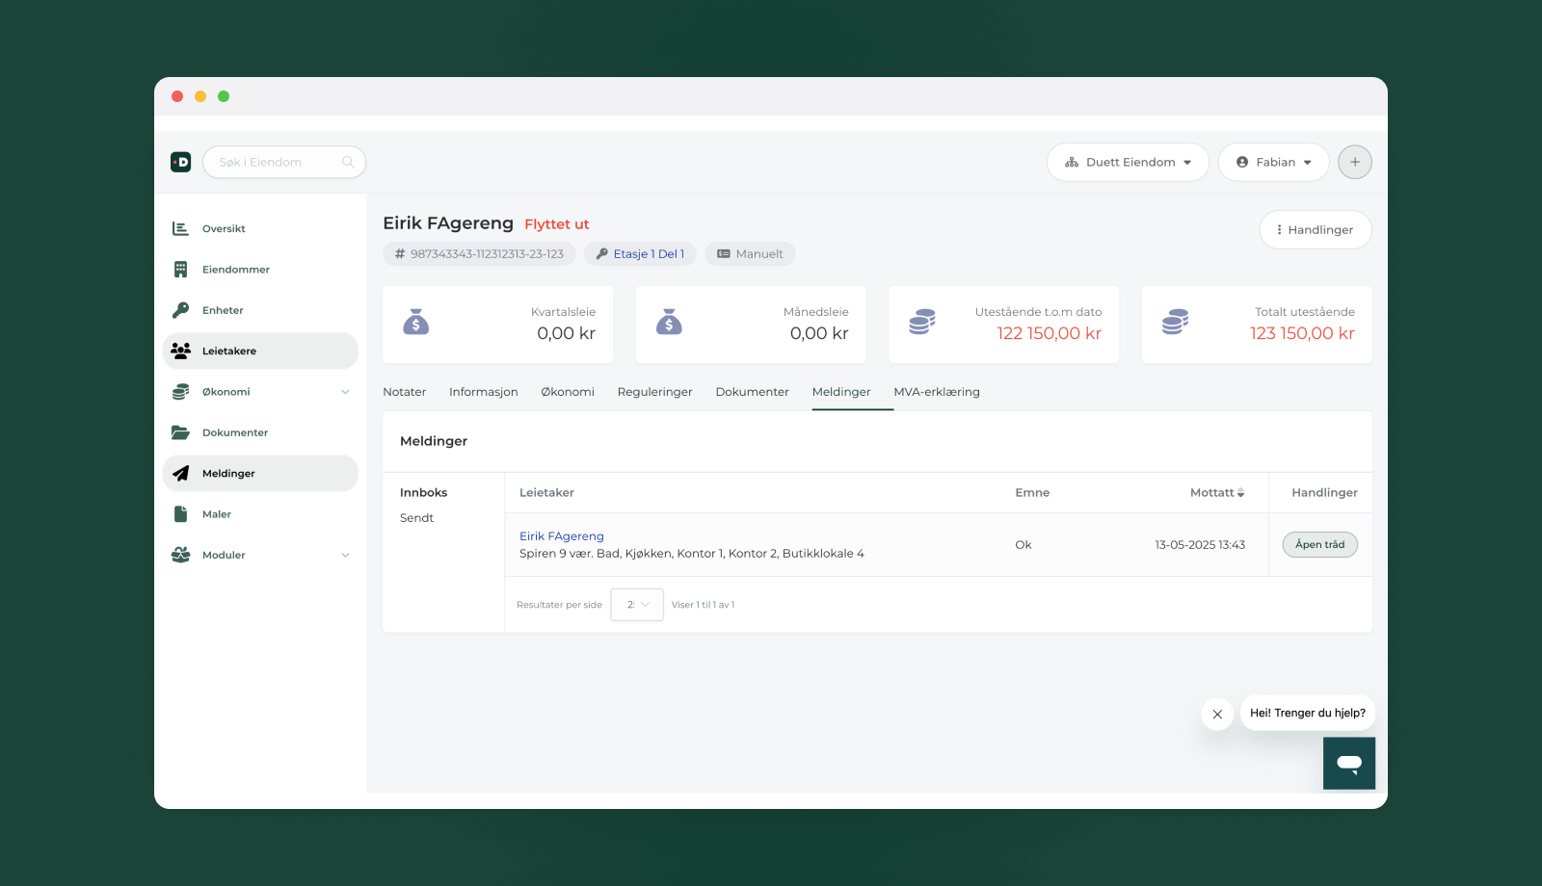Image resolution: width=1542 pixels, height=886 pixels.
Task: Click the Duett home logo icon
Action: pyautogui.click(x=180, y=162)
